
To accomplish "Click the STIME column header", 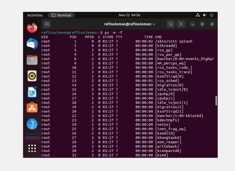I will click(108, 37).
